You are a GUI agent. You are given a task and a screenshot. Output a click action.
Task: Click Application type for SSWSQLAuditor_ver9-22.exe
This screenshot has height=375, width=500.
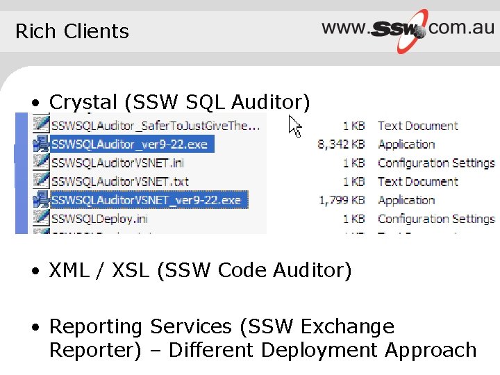pos(406,144)
